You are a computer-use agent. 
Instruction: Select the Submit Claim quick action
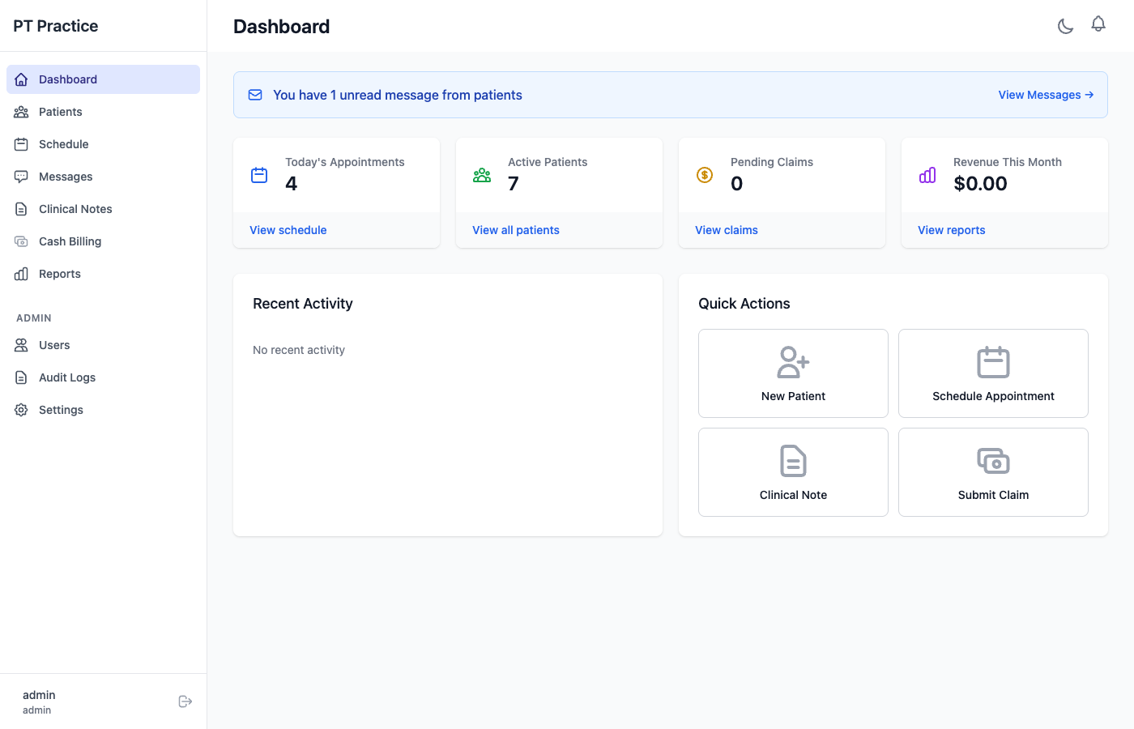pyautogui.click(x=993, y=472)
